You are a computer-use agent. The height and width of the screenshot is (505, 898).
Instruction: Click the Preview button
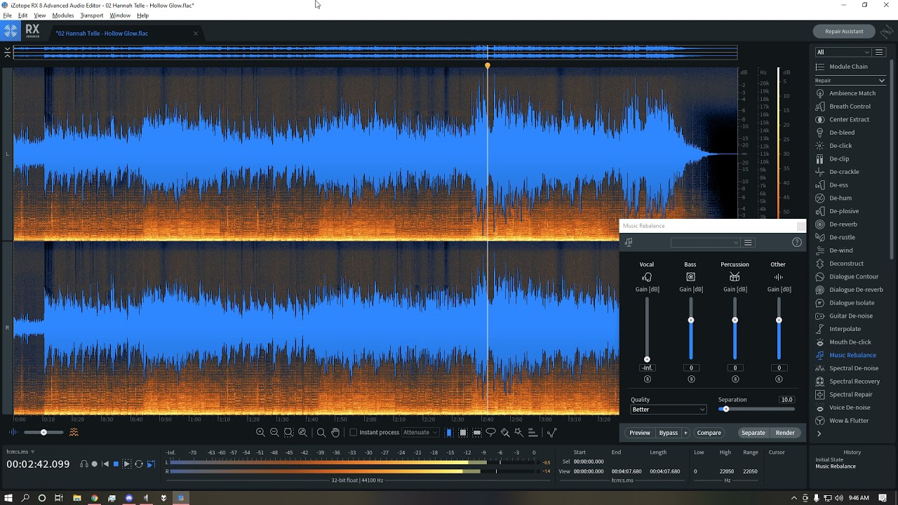(x=640, y=433)
